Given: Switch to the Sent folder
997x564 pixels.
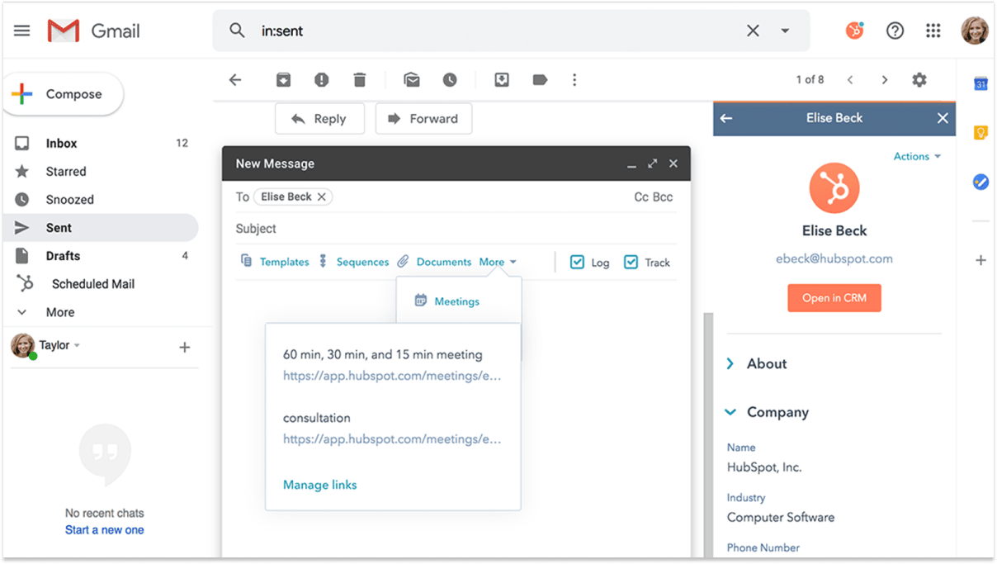Looking at the screenshot, I should [59, 227].
